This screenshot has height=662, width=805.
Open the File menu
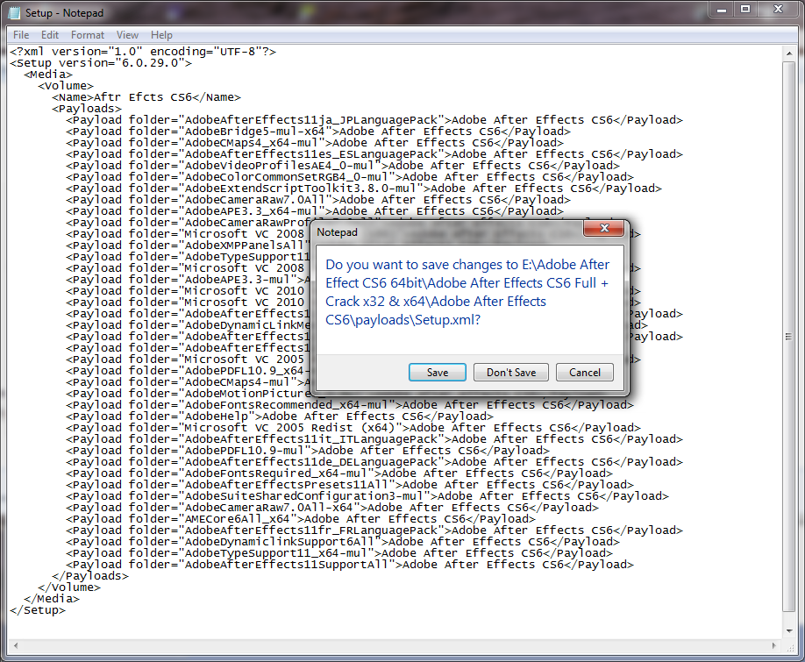[x=21, y=35]
